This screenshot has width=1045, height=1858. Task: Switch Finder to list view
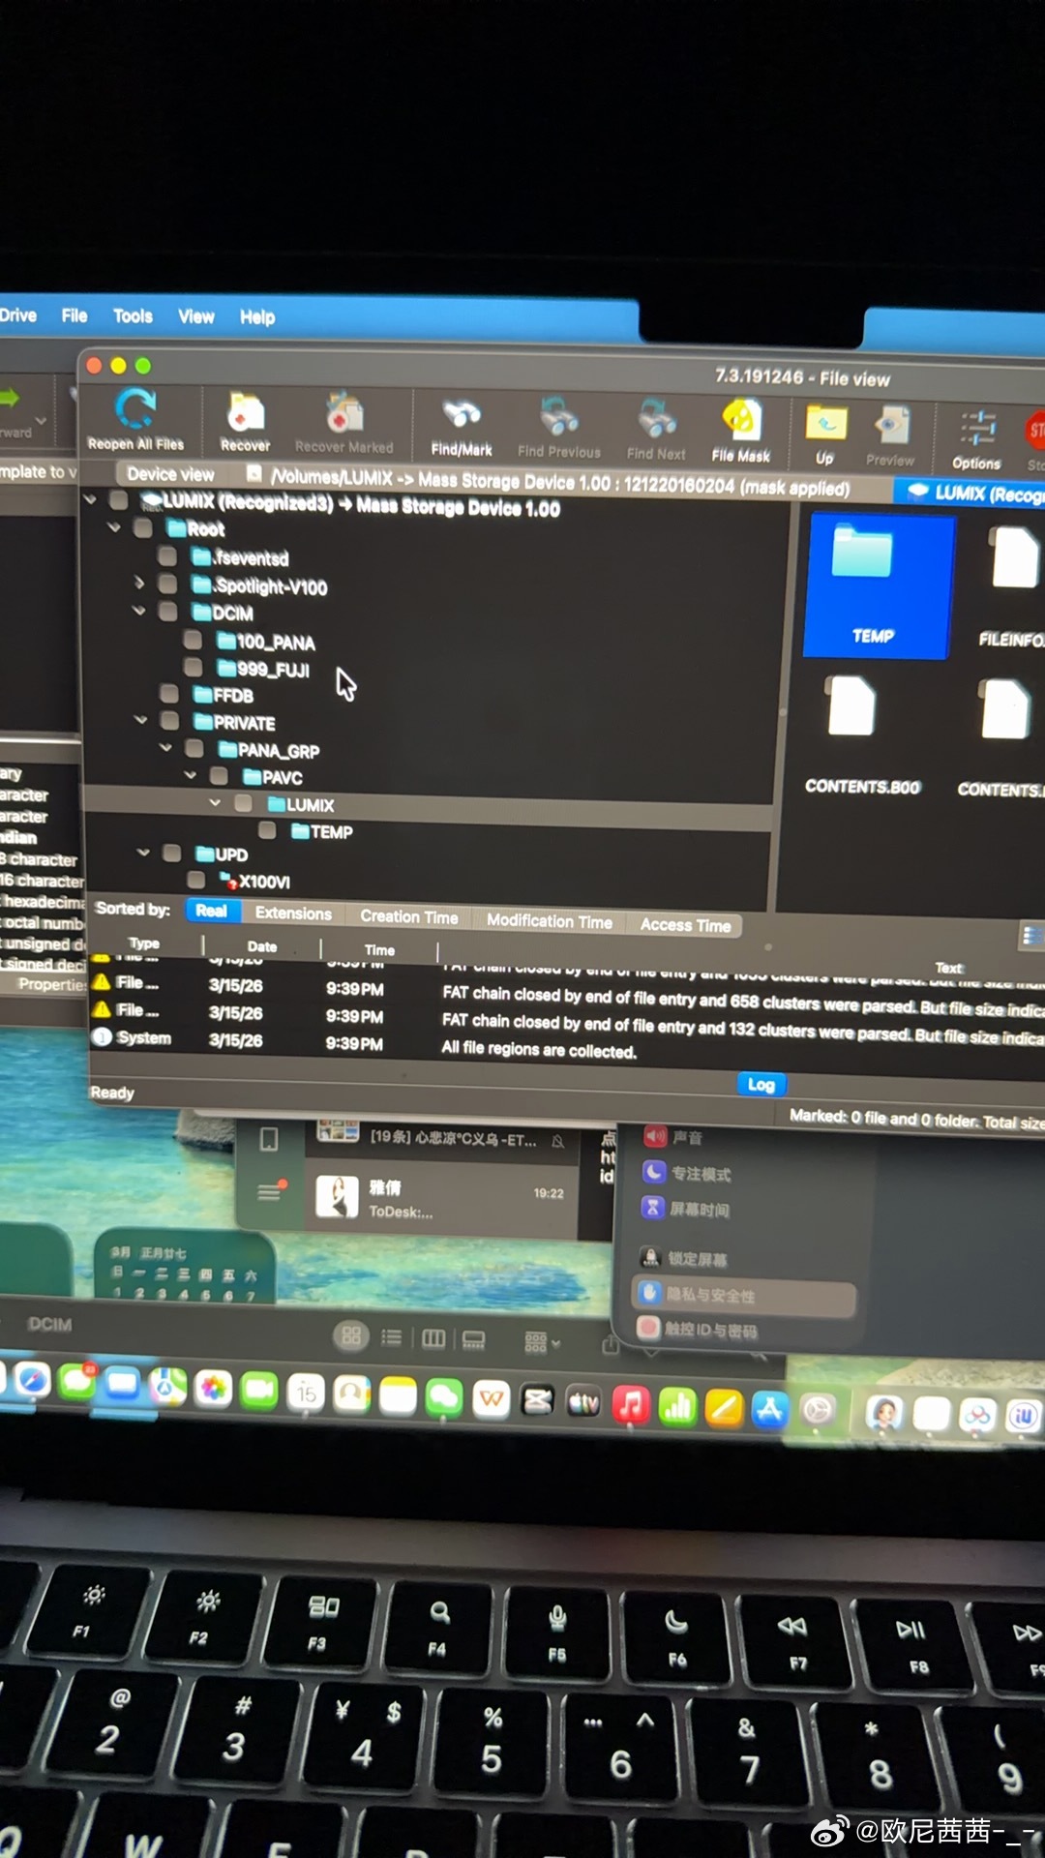392,1337
